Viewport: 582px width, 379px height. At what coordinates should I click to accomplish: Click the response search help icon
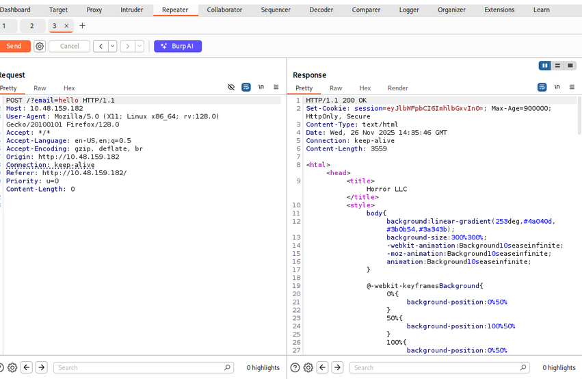pos(295,367)
